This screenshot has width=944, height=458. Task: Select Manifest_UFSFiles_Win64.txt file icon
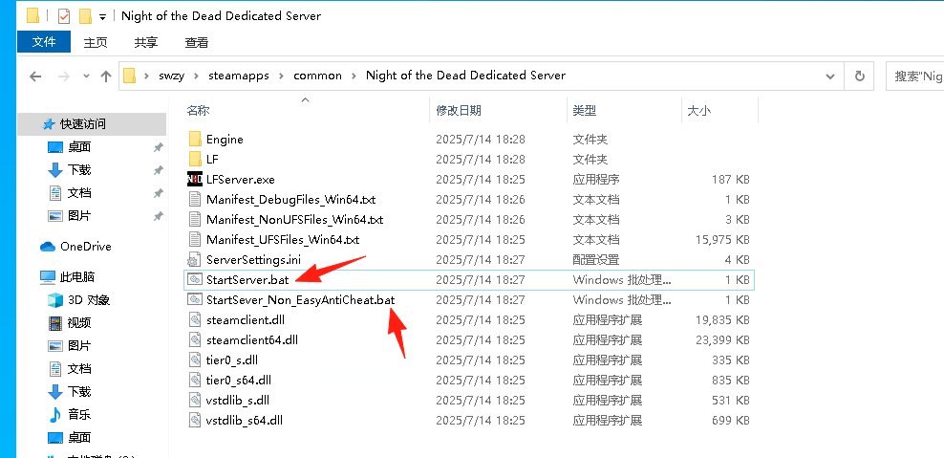point(195,239)
